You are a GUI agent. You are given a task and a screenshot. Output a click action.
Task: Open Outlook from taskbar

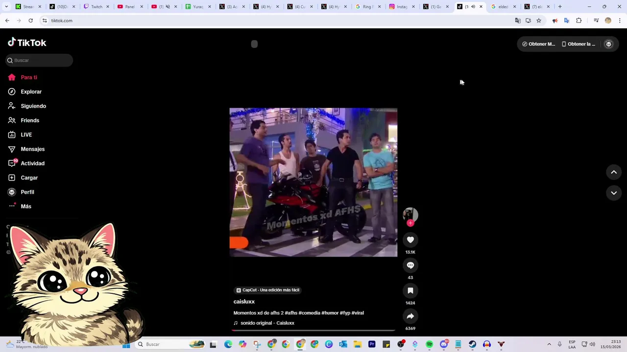(x=343, y=345)
